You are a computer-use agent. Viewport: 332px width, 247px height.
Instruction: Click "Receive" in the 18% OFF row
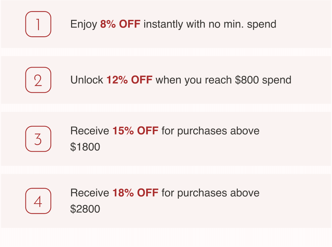coord(90,193)
